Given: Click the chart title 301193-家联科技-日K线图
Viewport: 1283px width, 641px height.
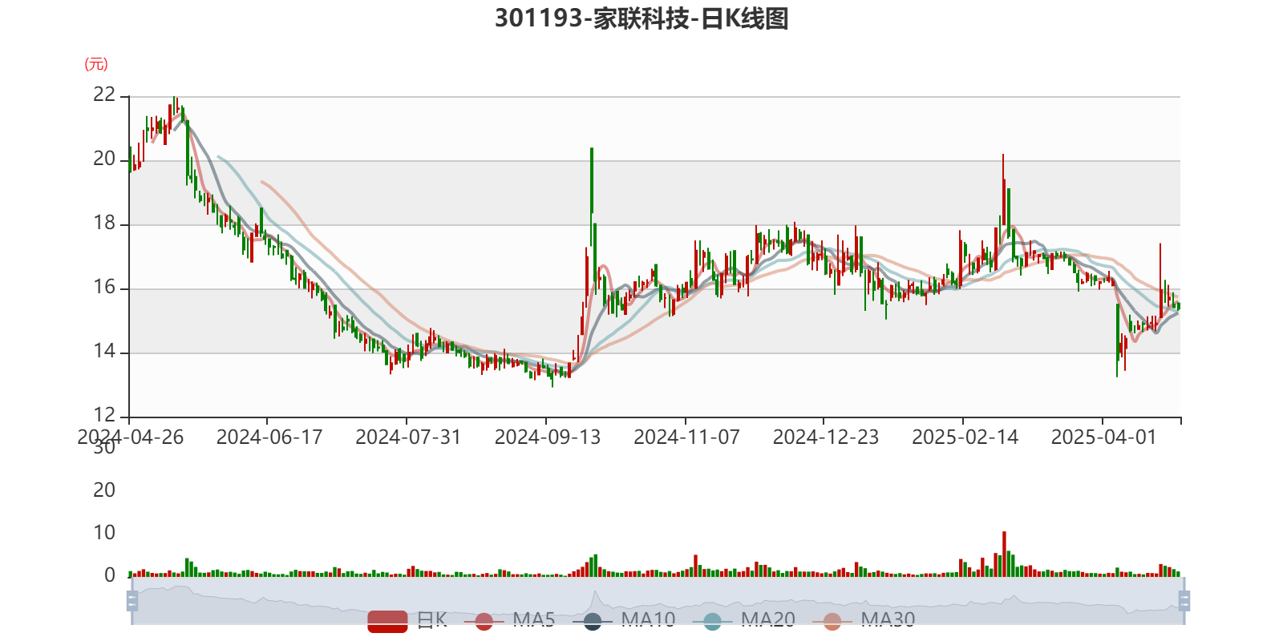Looking at the screenshot, I should pyautogui.click(x=641, y=18).
